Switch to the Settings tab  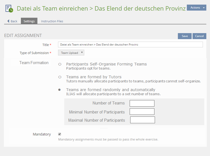pyautogui.click(x=29, y=21)
